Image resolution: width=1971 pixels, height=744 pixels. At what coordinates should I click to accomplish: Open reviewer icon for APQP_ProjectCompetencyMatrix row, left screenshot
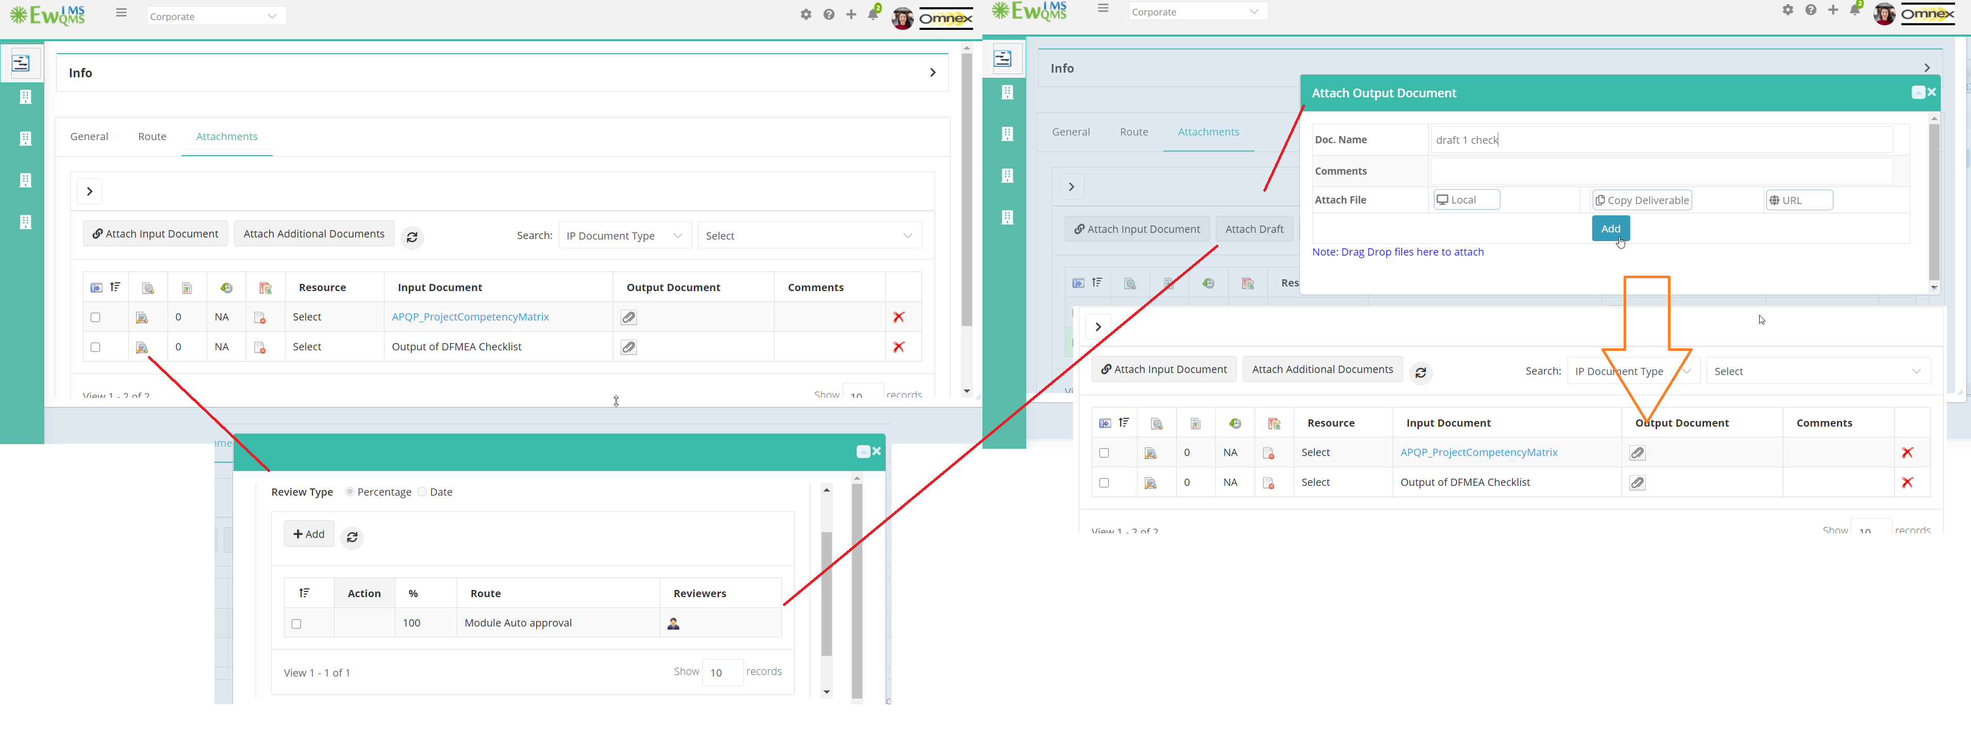(142, 317)
